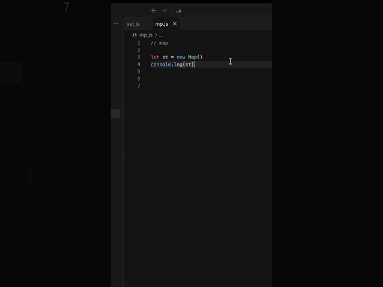This screenshot has width=383, height=287.
Task: Switch to the set.js tab
Action: coord(133,24)
